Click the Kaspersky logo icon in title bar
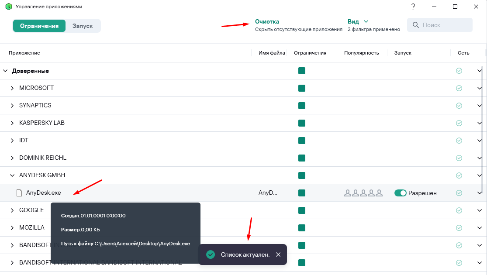Screen dimensions: 487x275 tap(9, 7)
